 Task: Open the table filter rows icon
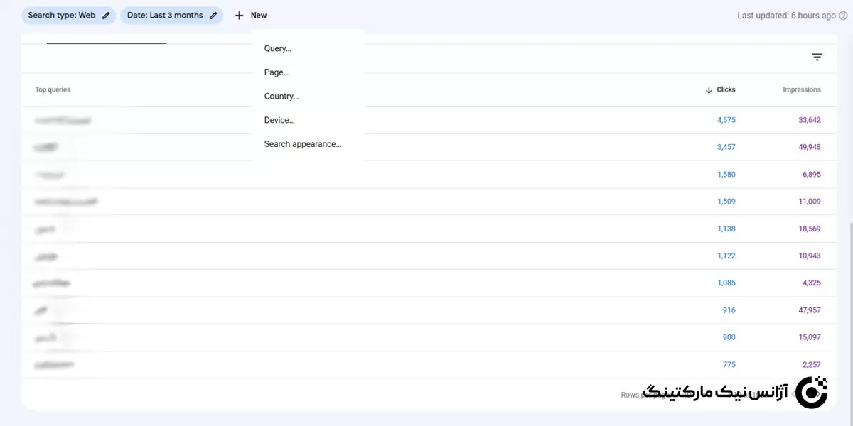coord(817,58)
